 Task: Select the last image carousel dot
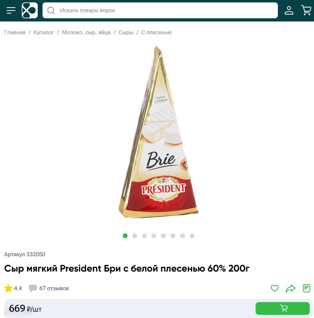coord(192,236)
